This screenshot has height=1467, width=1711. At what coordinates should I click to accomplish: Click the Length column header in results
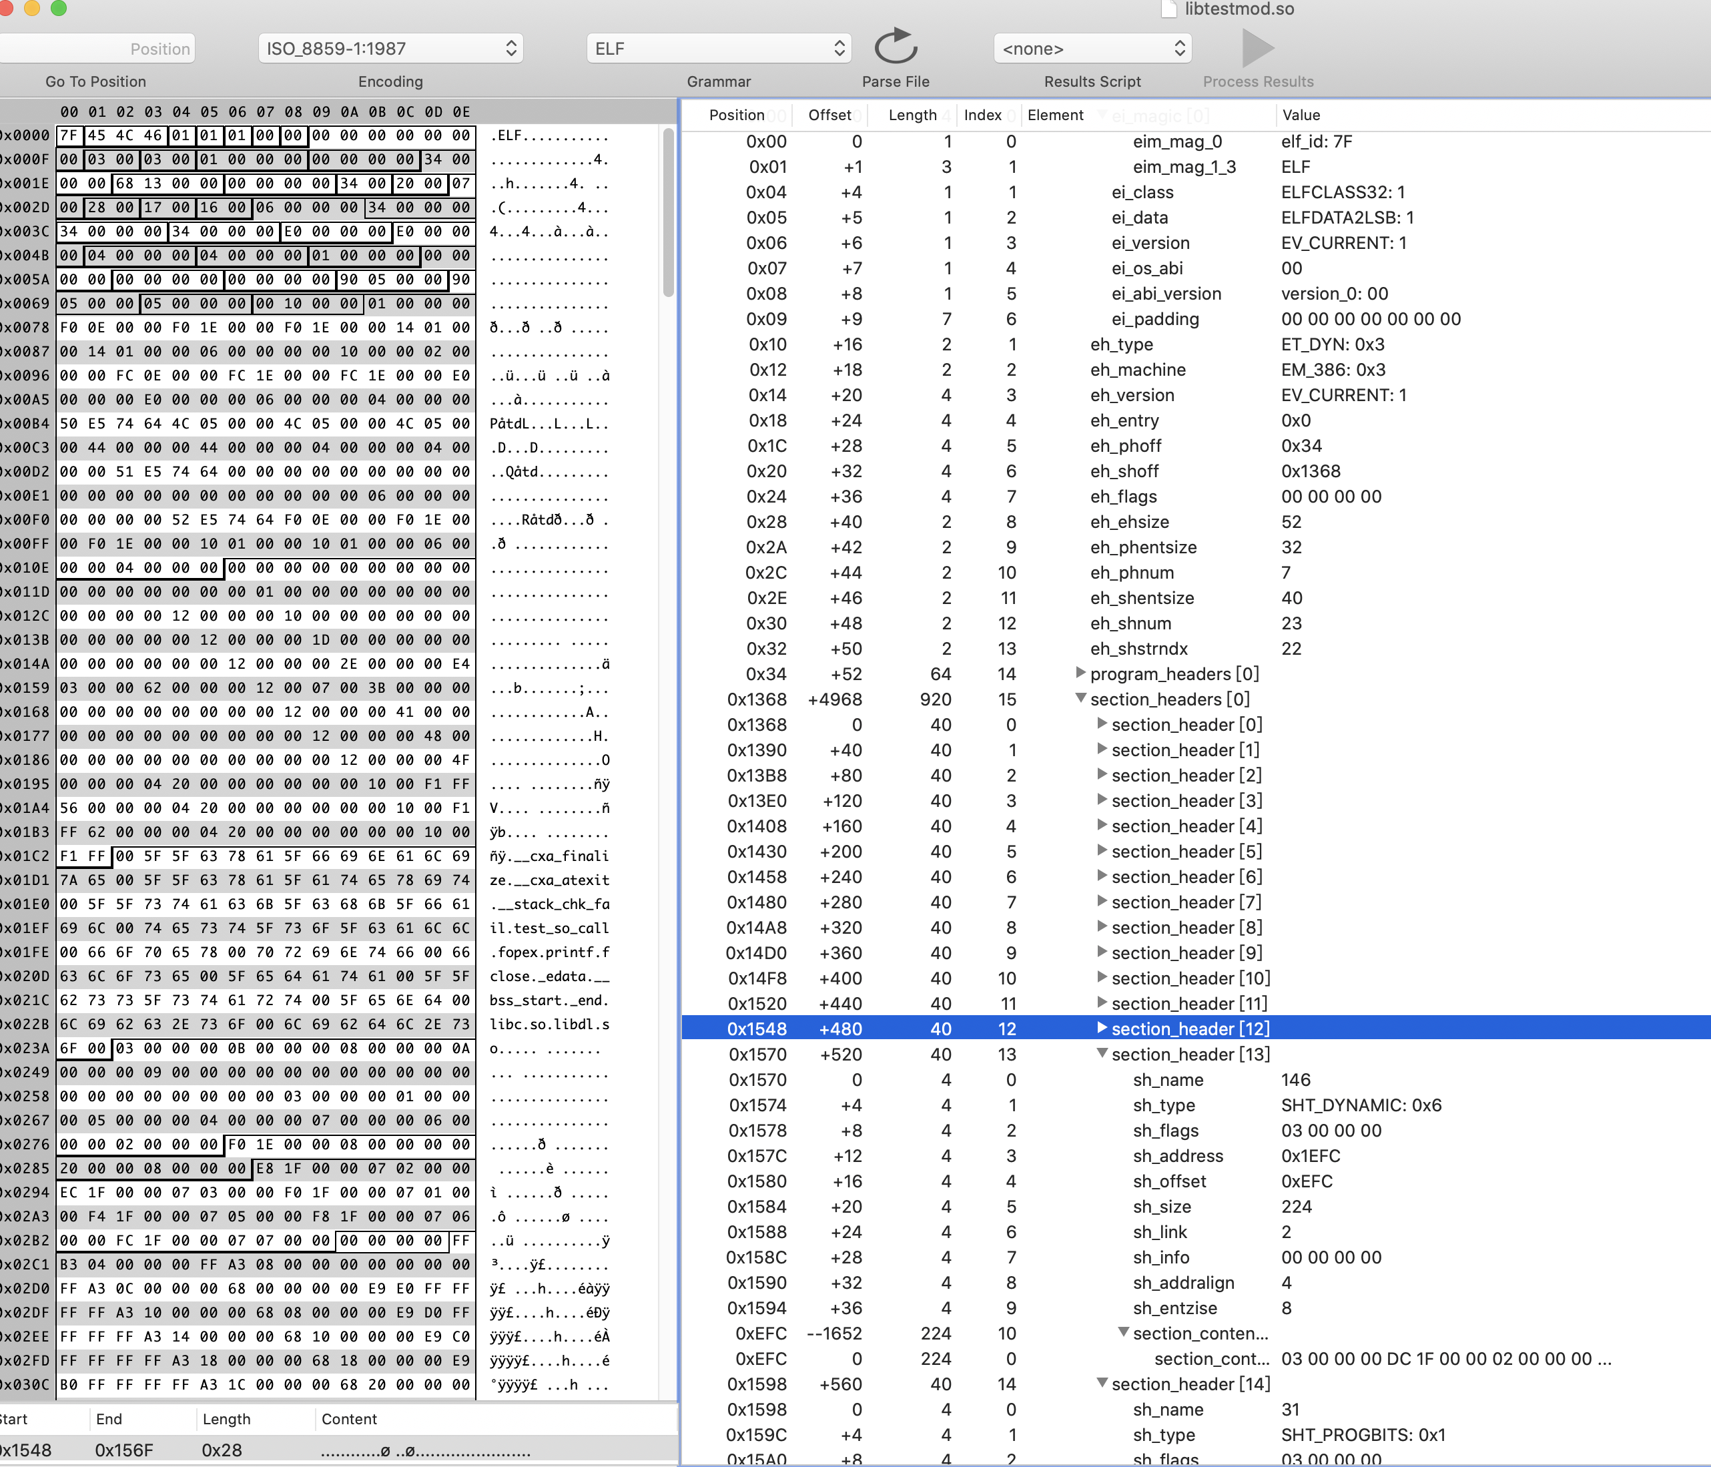912,115
